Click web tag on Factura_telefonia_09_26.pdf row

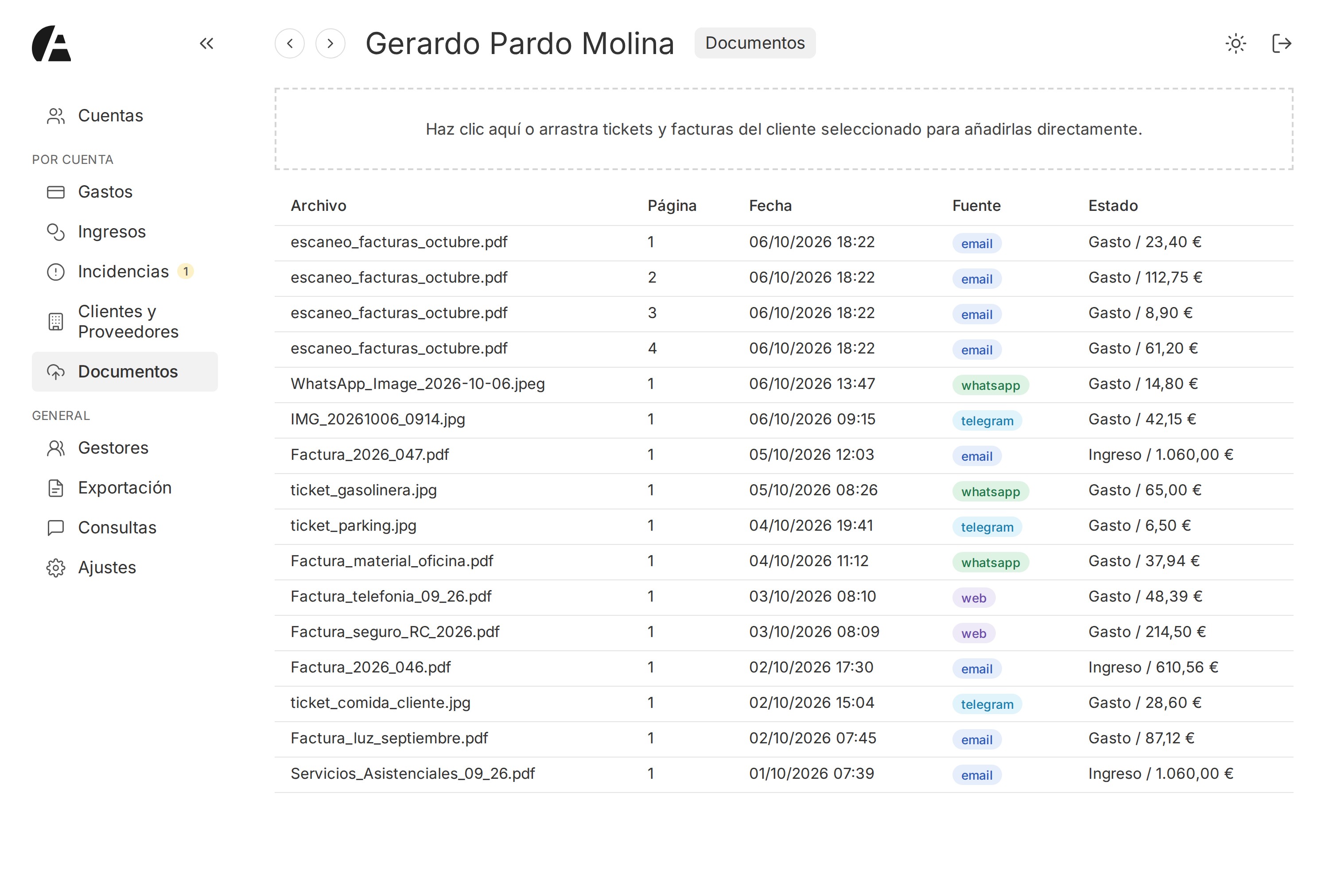974,598
